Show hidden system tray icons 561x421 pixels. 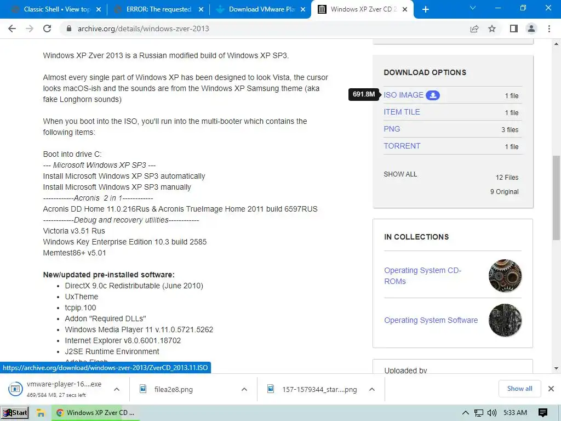click(466, 413)
